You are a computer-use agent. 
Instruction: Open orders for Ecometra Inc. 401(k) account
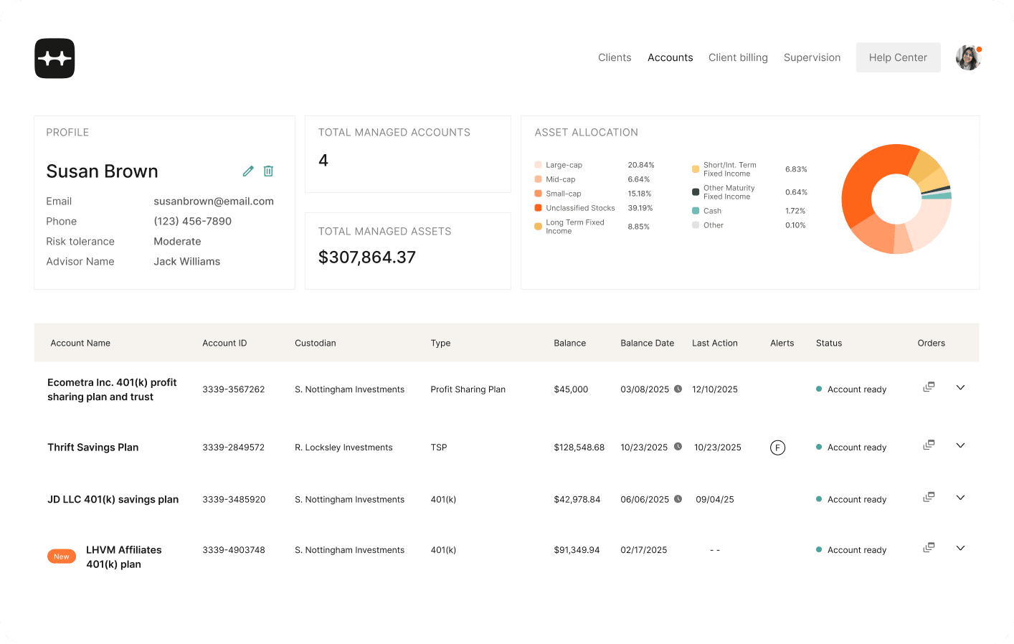(929, 387)
